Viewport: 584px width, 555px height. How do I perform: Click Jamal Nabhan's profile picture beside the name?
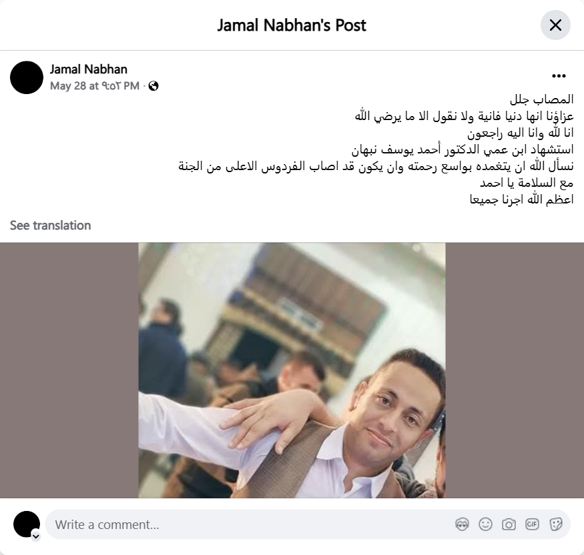[27, 77]
